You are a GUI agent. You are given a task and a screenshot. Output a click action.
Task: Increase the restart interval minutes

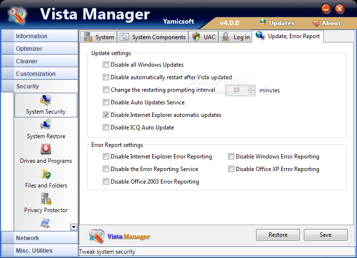click(251, 88)
